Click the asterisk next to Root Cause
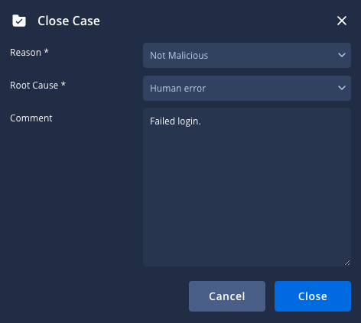 [63, 84]
